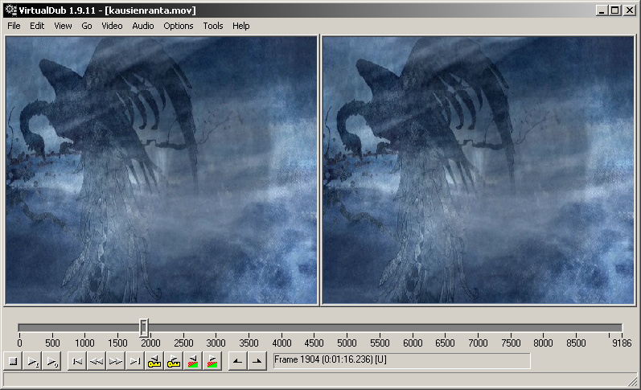Set the selection start mark-in
This screenshot has width=641, height=390.
tap(237, 361)
